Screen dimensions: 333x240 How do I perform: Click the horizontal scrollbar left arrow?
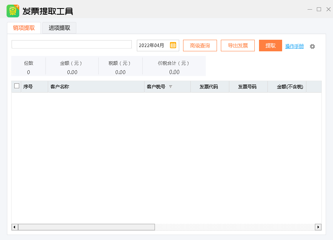click(14, 227)
